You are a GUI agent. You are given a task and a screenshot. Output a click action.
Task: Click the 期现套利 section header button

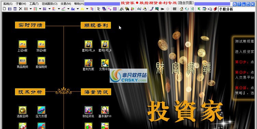[x=96, y=25]
